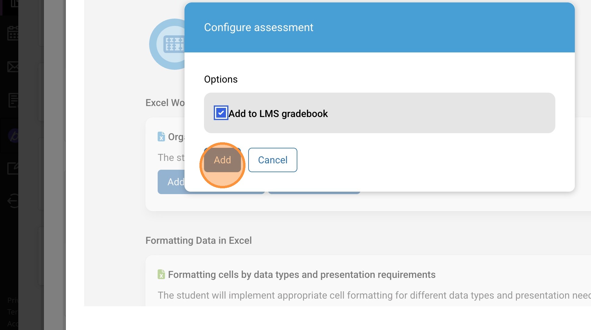
Task: Click the compose pencil sidebar icon
Action: pyautogui.click(x=13, y=168)
